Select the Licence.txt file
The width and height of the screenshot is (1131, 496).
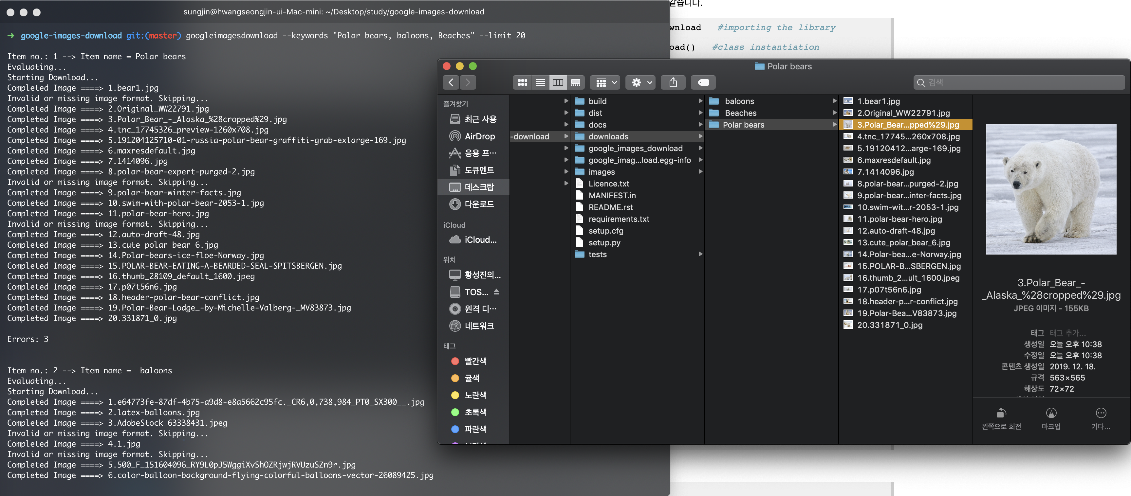click(x=637, y=184)
